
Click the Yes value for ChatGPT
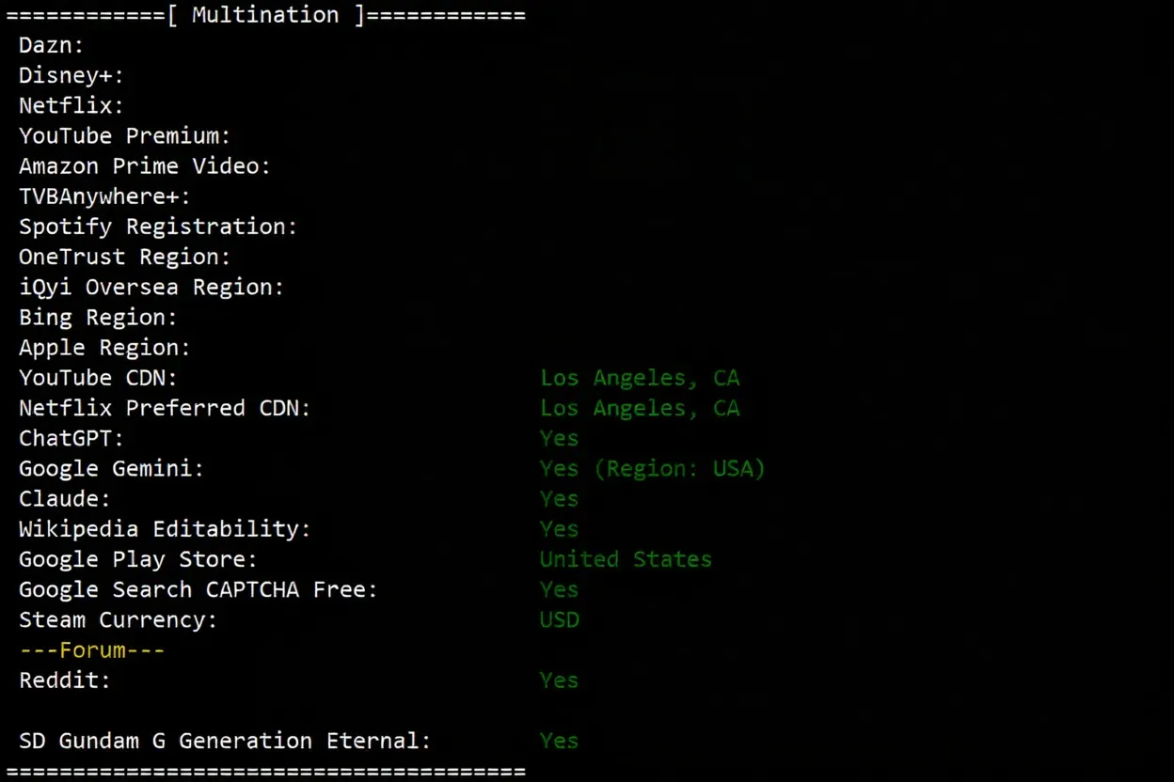click(559, 438)
